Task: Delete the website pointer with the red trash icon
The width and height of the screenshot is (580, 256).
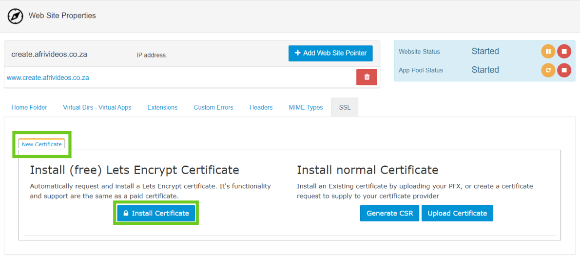Action: [x=367, y=77]
